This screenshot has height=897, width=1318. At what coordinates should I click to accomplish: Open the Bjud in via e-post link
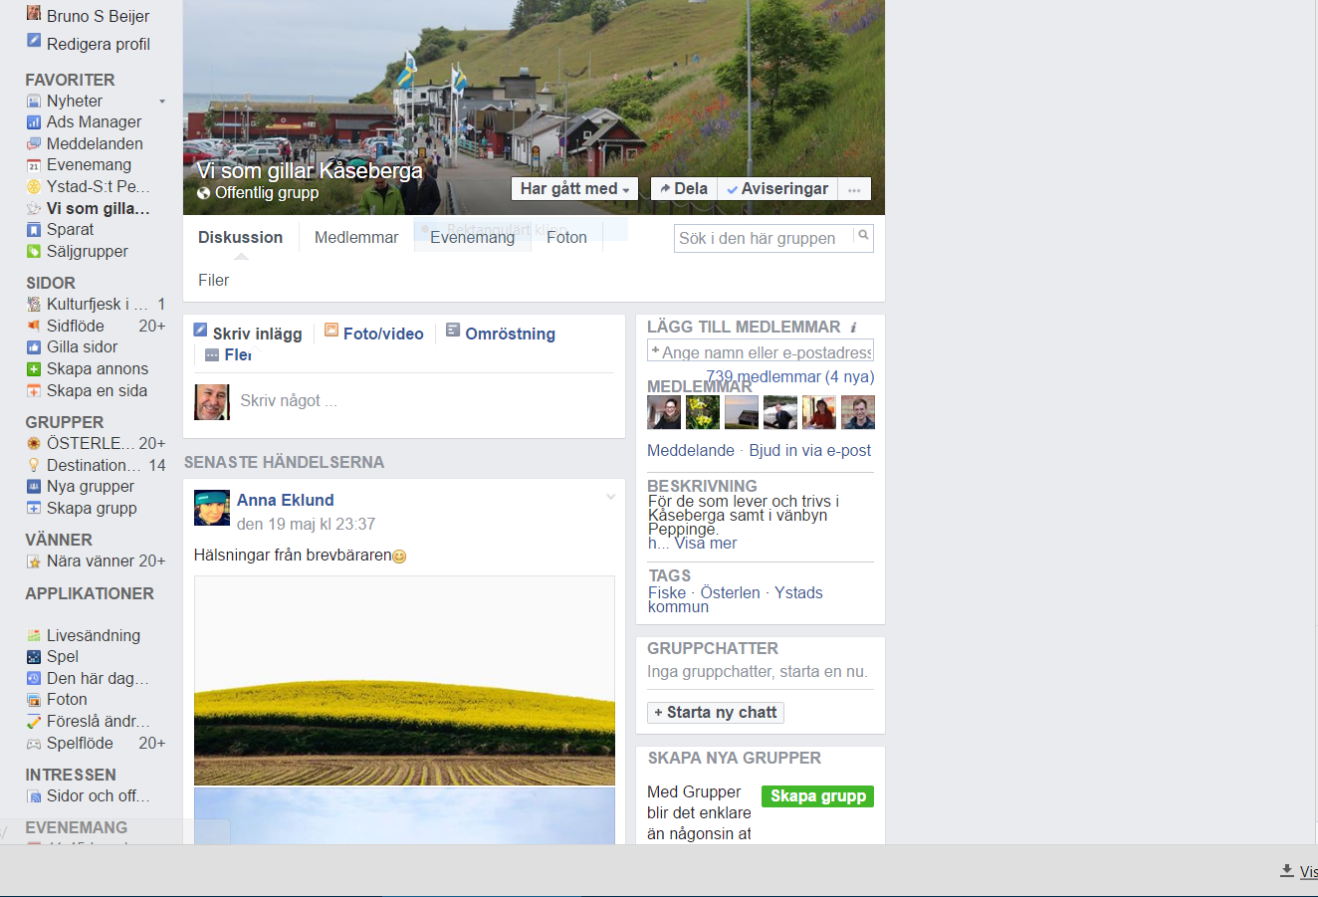809,451
